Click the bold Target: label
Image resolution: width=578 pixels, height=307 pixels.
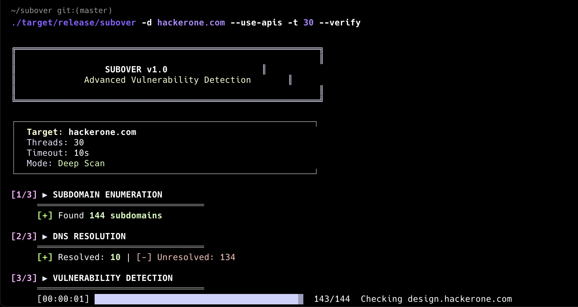point(45,132)
